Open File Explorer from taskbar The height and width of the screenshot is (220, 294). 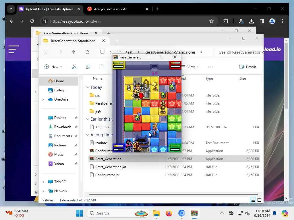156,213
